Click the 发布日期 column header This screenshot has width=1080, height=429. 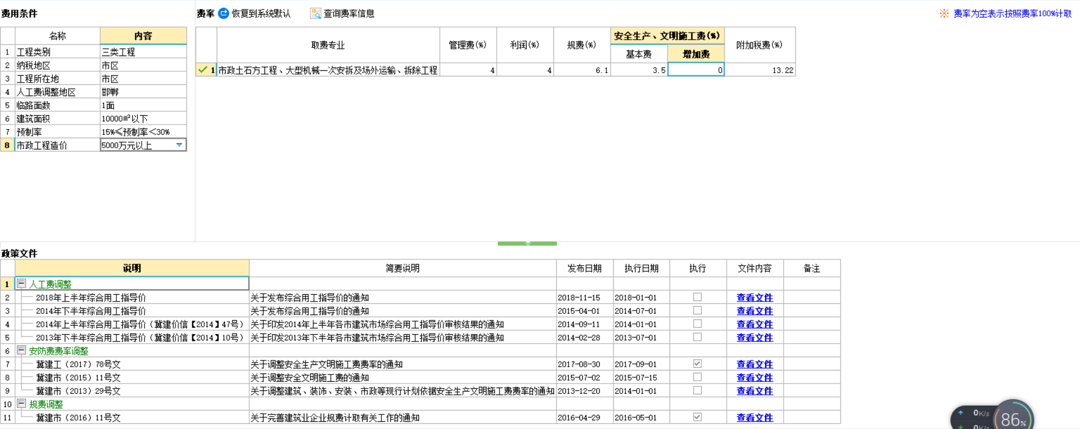click(584, 268)
